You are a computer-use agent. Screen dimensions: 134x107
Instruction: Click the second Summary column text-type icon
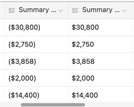75,10
